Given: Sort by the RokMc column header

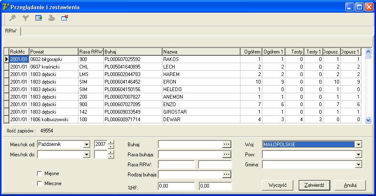Looking at the screenshot, I should click(x=19, y=51).
